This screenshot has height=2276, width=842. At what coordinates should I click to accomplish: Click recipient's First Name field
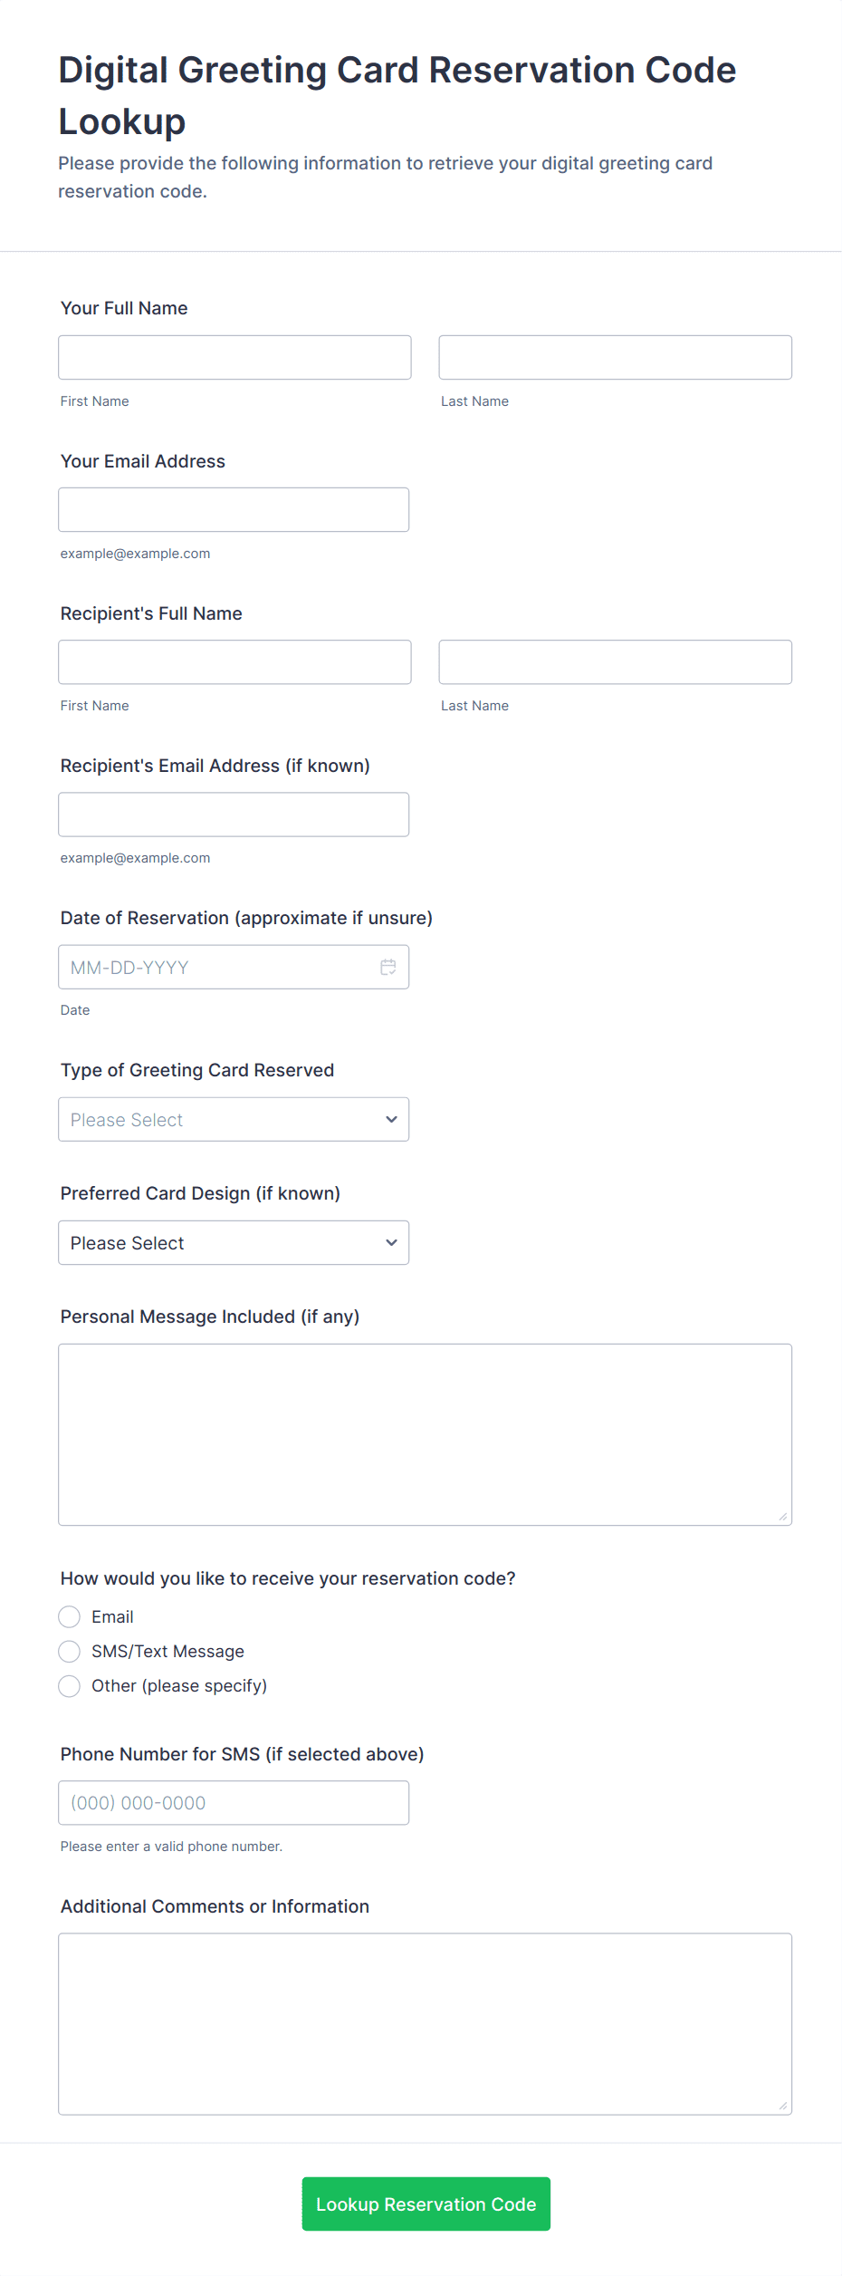pos(234,661)
